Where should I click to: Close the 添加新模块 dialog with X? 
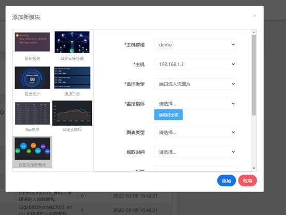point(255,15)
